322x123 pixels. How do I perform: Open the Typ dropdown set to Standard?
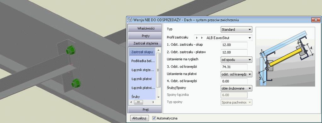point(236,29)
